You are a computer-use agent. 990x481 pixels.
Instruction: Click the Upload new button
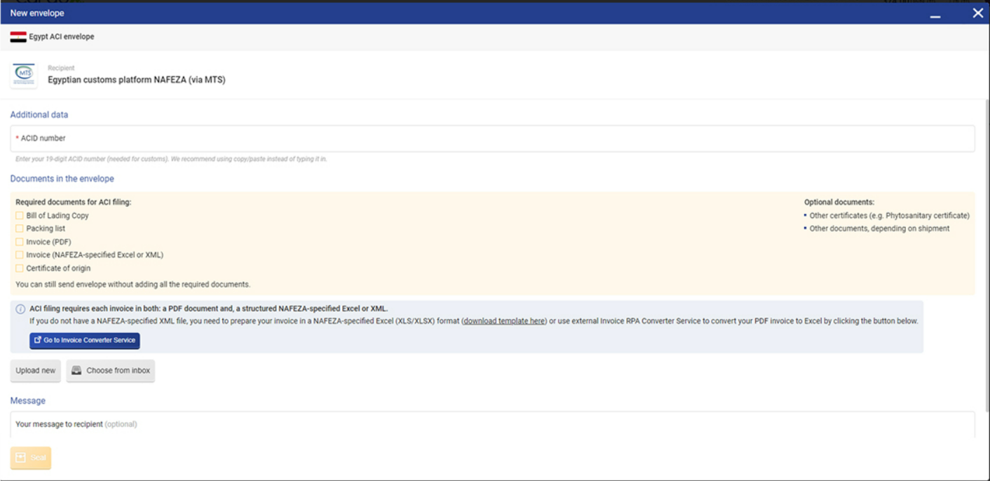click(x=36, y=371)
